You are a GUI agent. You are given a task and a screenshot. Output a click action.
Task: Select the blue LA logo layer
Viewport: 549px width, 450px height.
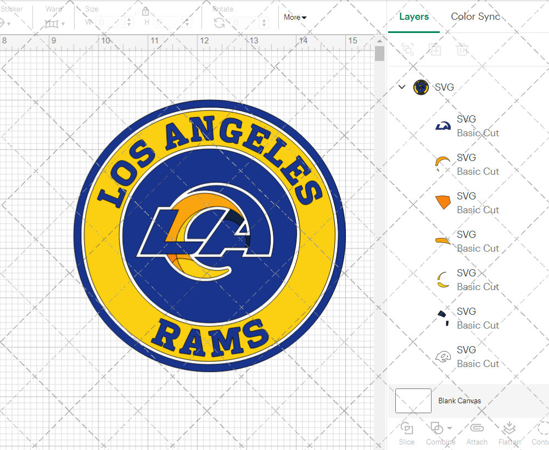[x=468, y=126]
